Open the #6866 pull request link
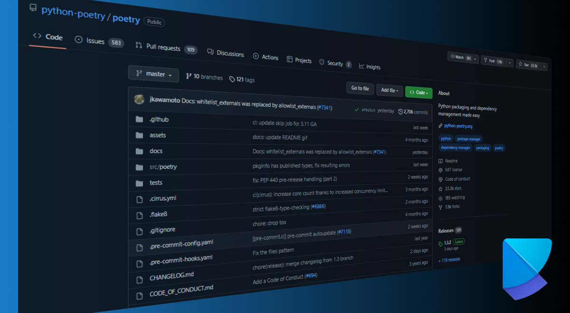Viewport: 570px width, 313px height. [x=318, y=207]
